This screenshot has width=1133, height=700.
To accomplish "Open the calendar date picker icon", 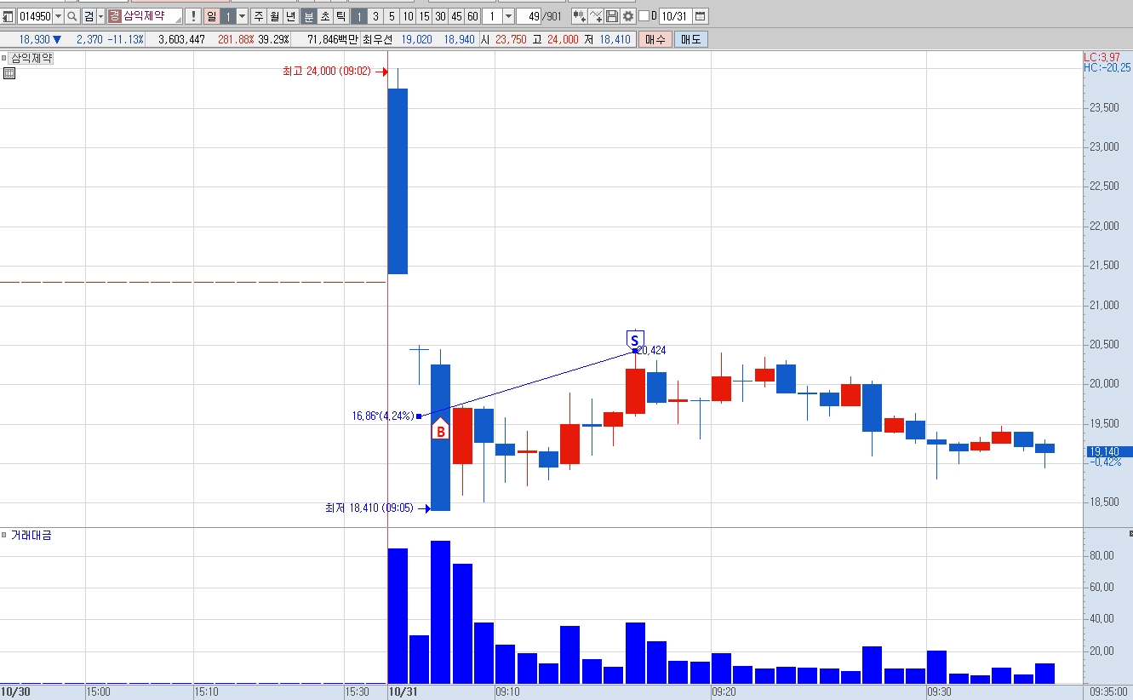I will [x=700, y=16].
